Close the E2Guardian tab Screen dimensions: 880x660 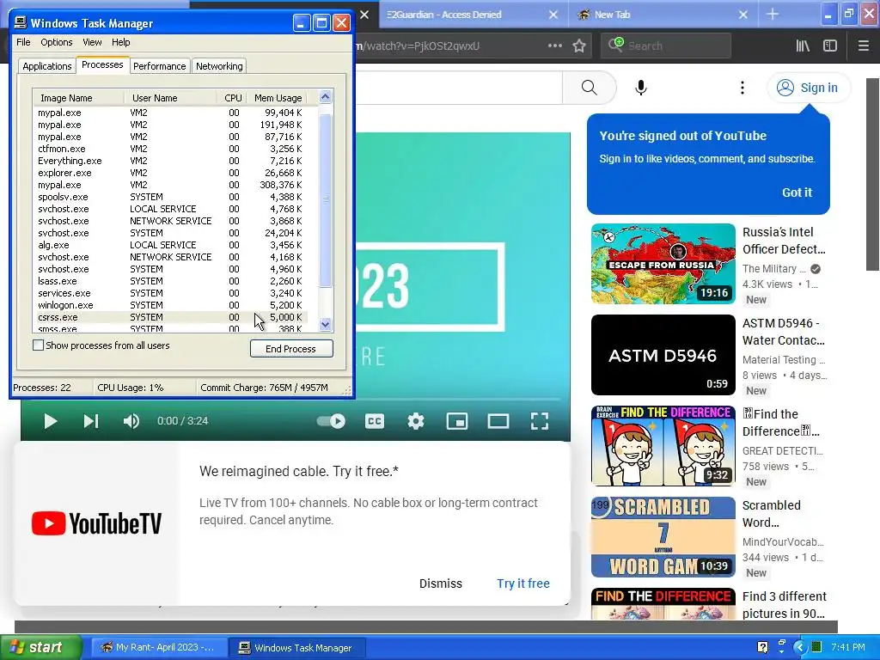coord(553,15)
